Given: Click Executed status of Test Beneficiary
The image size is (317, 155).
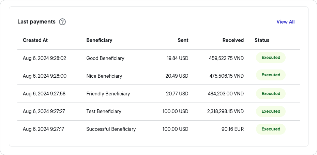Looking at the screenshot, I should [x=271, y=111].
